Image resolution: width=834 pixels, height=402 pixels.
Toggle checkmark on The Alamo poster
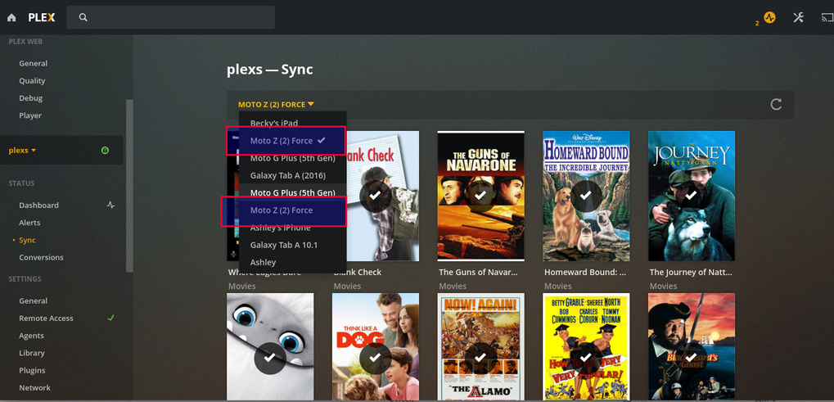pos(480,358)
